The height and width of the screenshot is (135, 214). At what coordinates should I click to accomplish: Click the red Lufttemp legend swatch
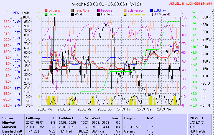[x=46, y=10]
